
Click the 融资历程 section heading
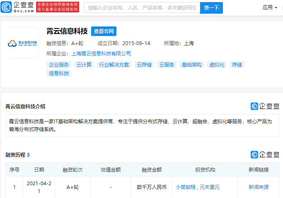point(15,155)
